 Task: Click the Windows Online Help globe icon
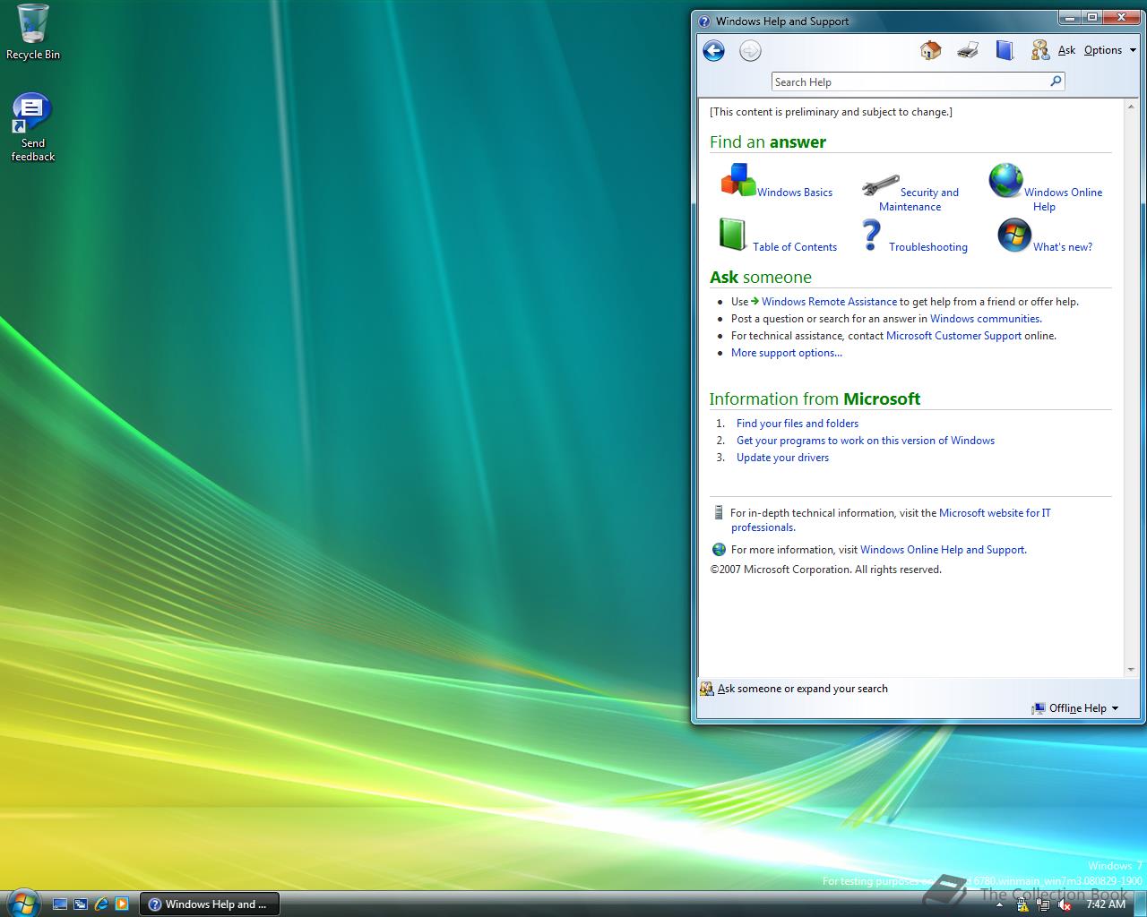coord(1005,180)
